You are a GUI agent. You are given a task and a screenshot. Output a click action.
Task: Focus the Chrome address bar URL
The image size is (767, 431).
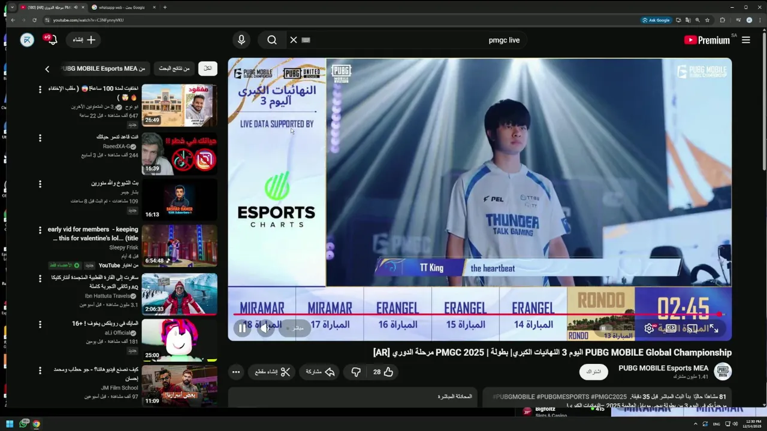click(88, 20)
